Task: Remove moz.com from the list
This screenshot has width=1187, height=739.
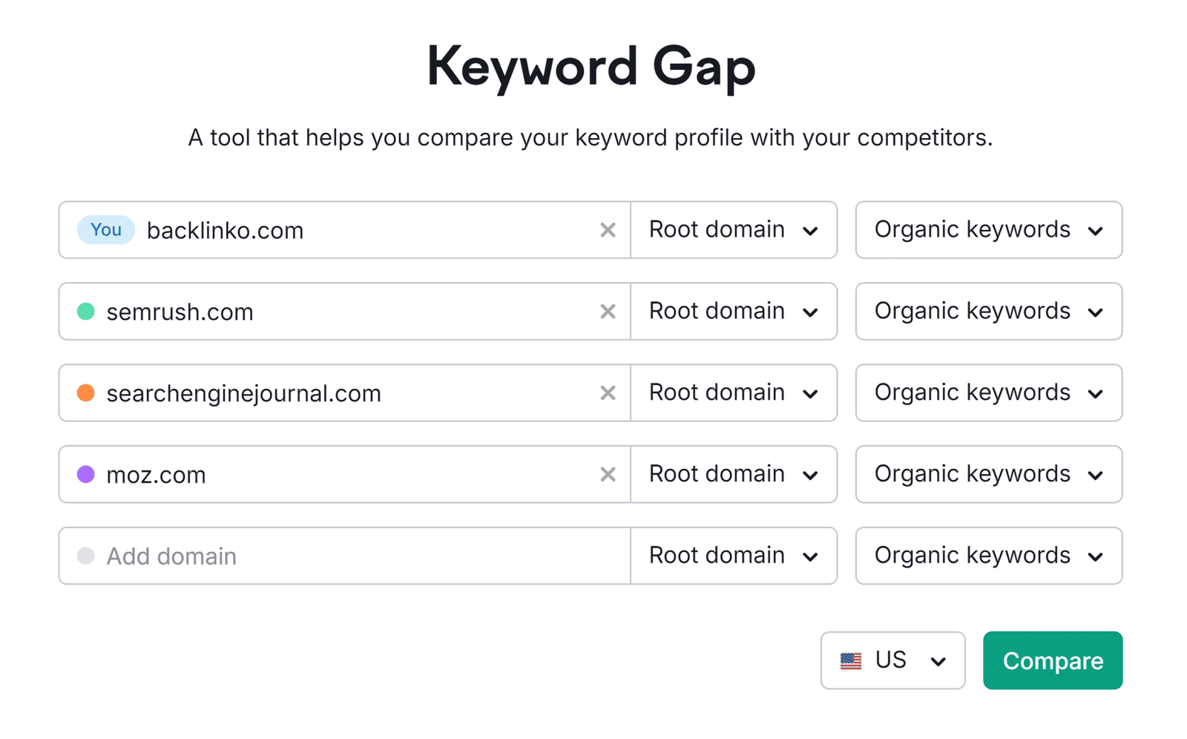Action: tap(608, 474)
